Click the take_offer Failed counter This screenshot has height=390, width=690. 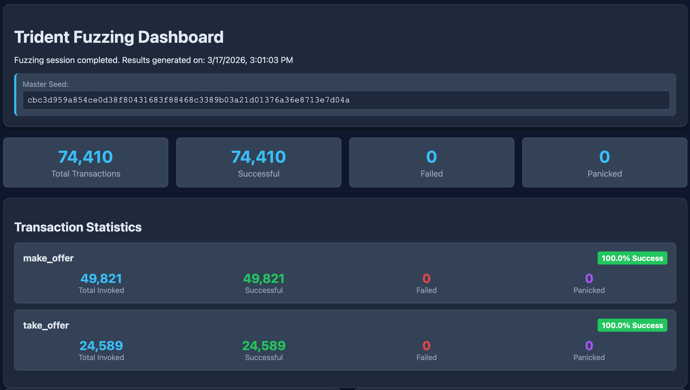pos(426,346)
